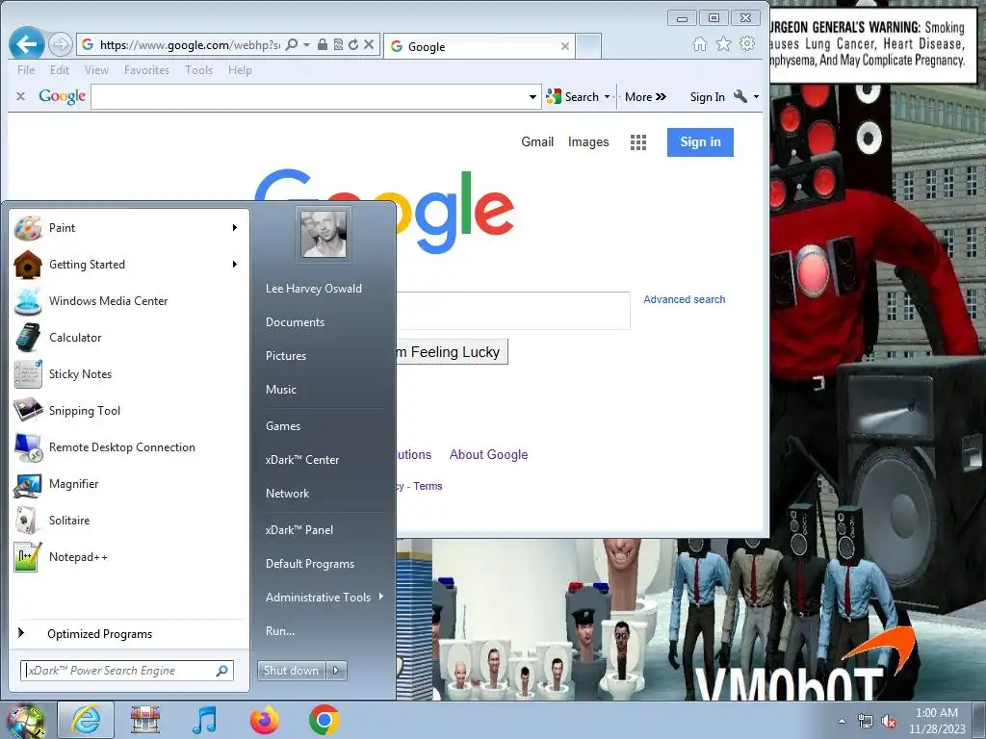The height and width of the screenshot is (739, 986).
Task: Expand Getting Started submenu arrow
Action: pos(235,264)
